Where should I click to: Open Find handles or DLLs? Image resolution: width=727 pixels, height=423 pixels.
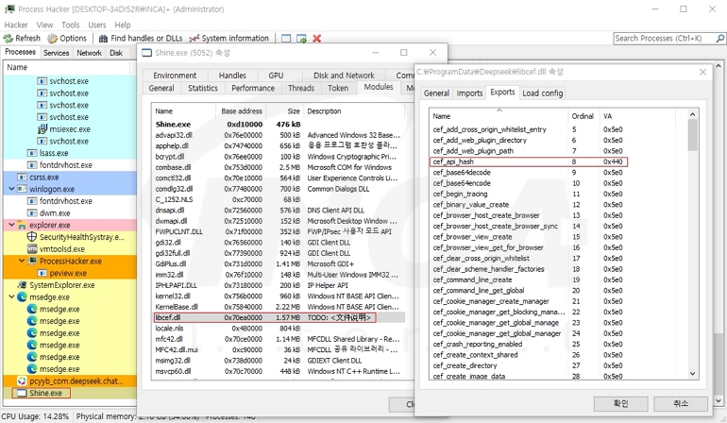point(141,39)
